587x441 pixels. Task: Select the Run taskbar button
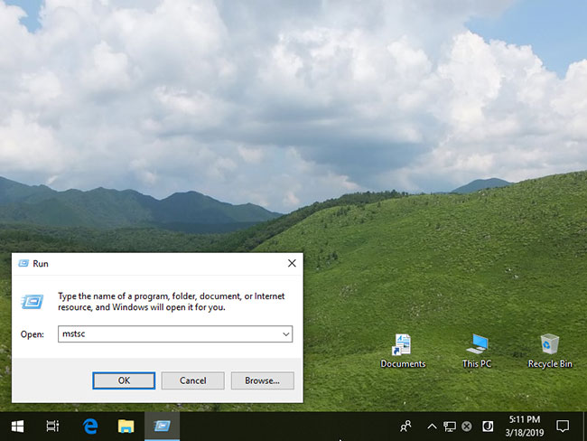[162, 426]
